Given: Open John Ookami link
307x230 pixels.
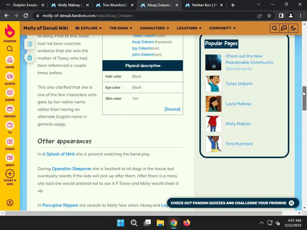Looking at the screenshot, I should point(143,55).
